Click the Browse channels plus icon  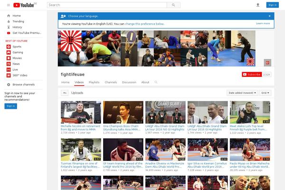point(9,85)
